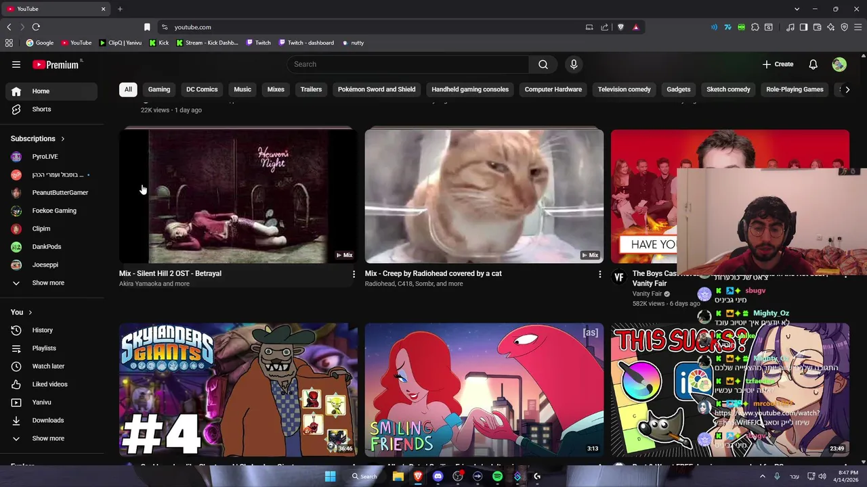Open DankPods channel subscription
The image size is (867, 487).
click(51, 247)
